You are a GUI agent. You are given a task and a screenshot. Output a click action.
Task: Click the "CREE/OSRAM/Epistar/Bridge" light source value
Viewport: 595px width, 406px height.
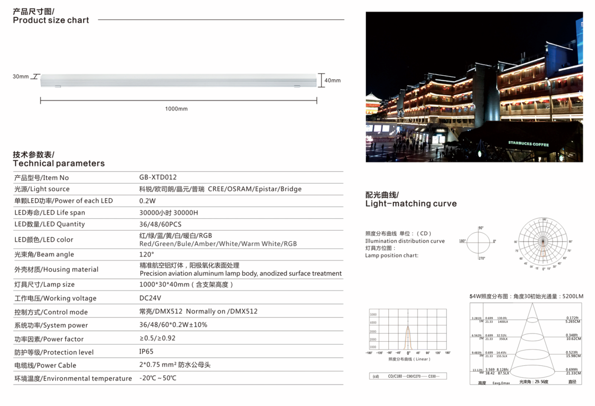click(x=254, y=189)
